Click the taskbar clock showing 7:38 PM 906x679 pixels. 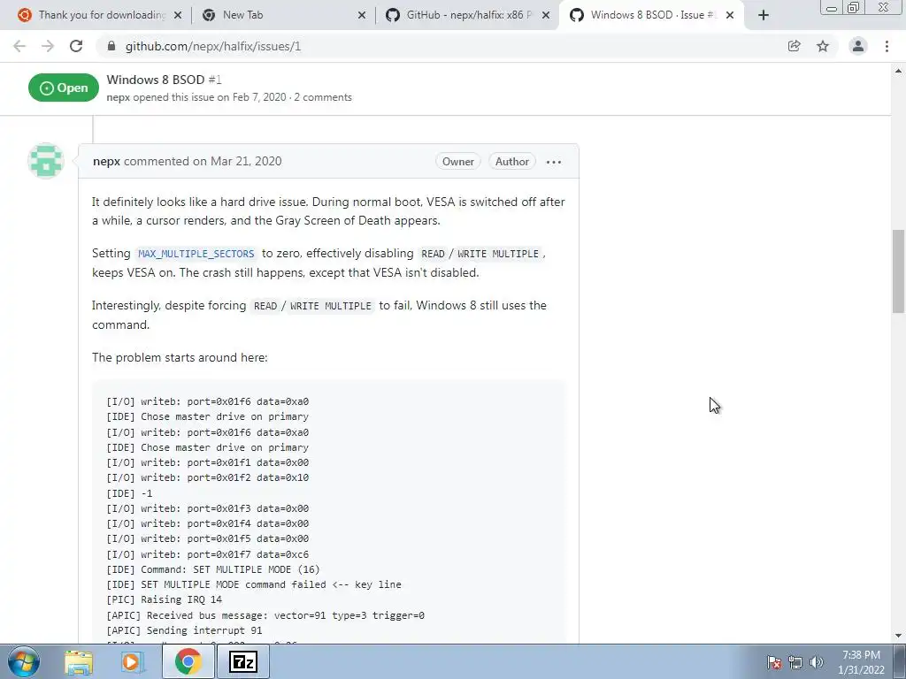pyautogui.click(x=861, y=662)
